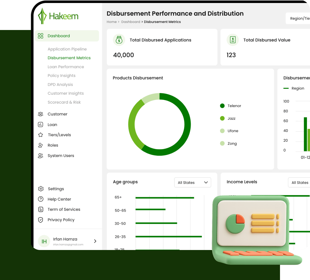
Task: Open the Loan section icon
Action: [x=40, y=124]
